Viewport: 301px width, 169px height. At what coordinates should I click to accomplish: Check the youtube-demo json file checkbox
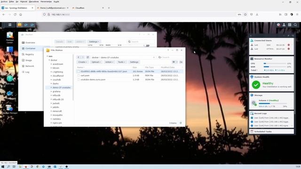79,79
